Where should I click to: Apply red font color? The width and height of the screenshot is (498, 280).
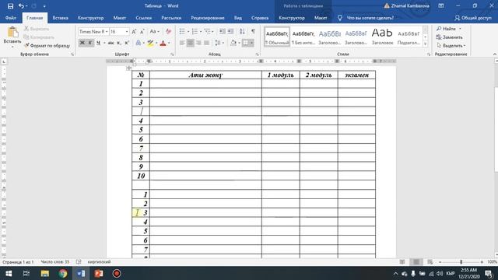click(x=163, y=43)
